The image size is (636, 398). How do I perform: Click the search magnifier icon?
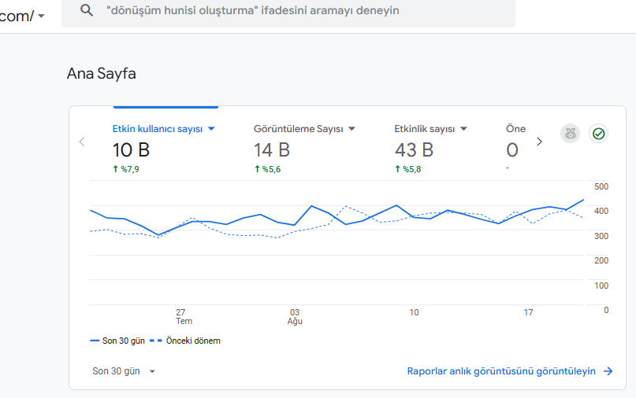click(87, 10)
